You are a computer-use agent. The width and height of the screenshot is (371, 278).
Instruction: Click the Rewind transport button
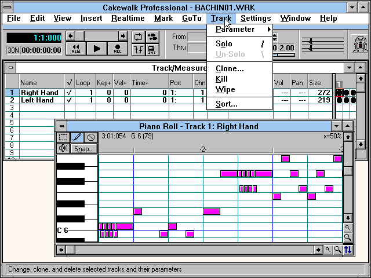[x=76, y=49]
